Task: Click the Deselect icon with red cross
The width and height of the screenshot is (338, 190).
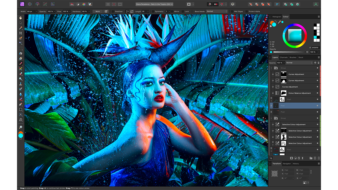Action: [x=114, y=4]
